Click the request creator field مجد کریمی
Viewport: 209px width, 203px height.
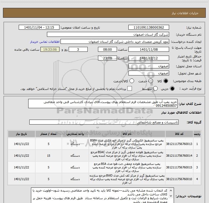115,42
